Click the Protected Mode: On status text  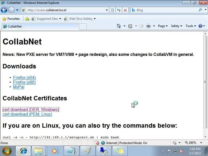[133, 143]
